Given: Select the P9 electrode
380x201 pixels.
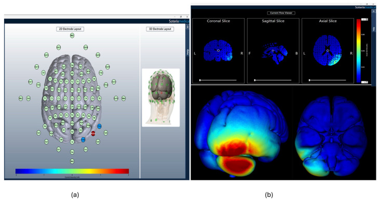Looking at the screenshot, I should [45, 126].
